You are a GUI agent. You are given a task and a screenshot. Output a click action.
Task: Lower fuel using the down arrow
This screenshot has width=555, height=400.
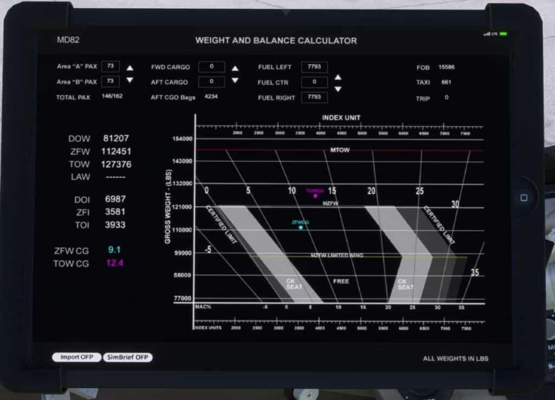pyautogui.click(x=338, y=89)
